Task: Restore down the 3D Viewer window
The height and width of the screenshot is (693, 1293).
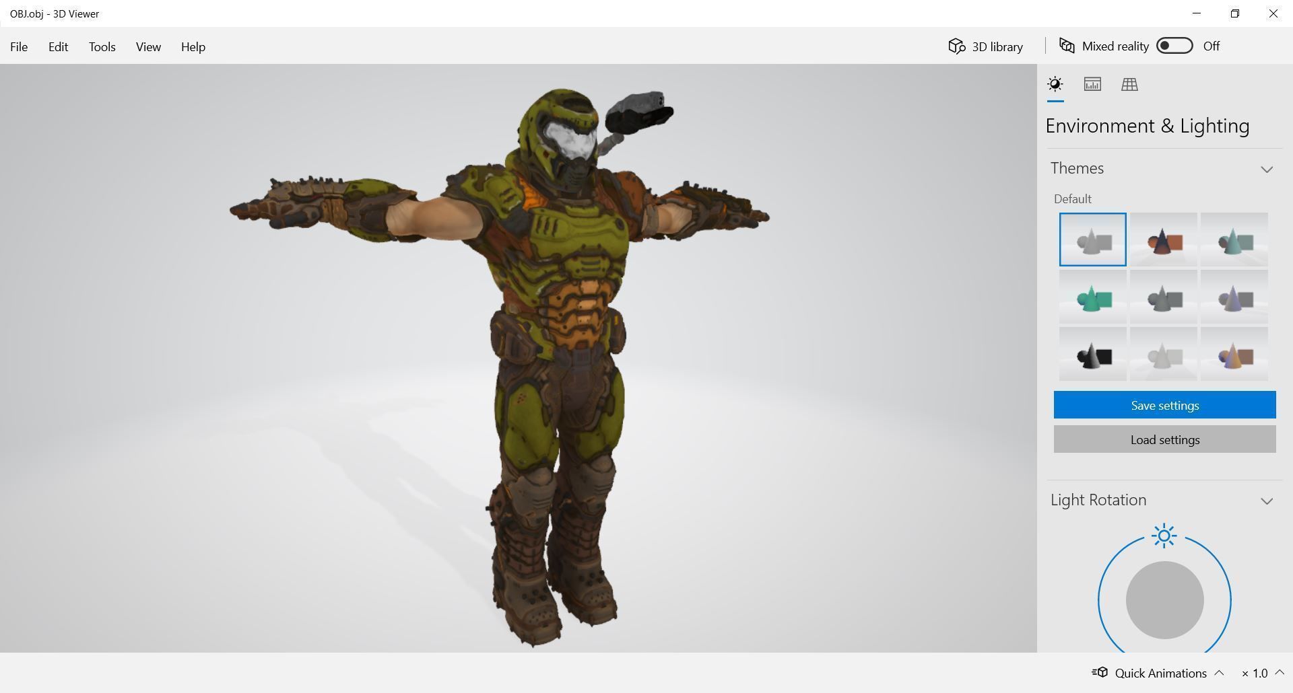Action: tap(1234, 13)
